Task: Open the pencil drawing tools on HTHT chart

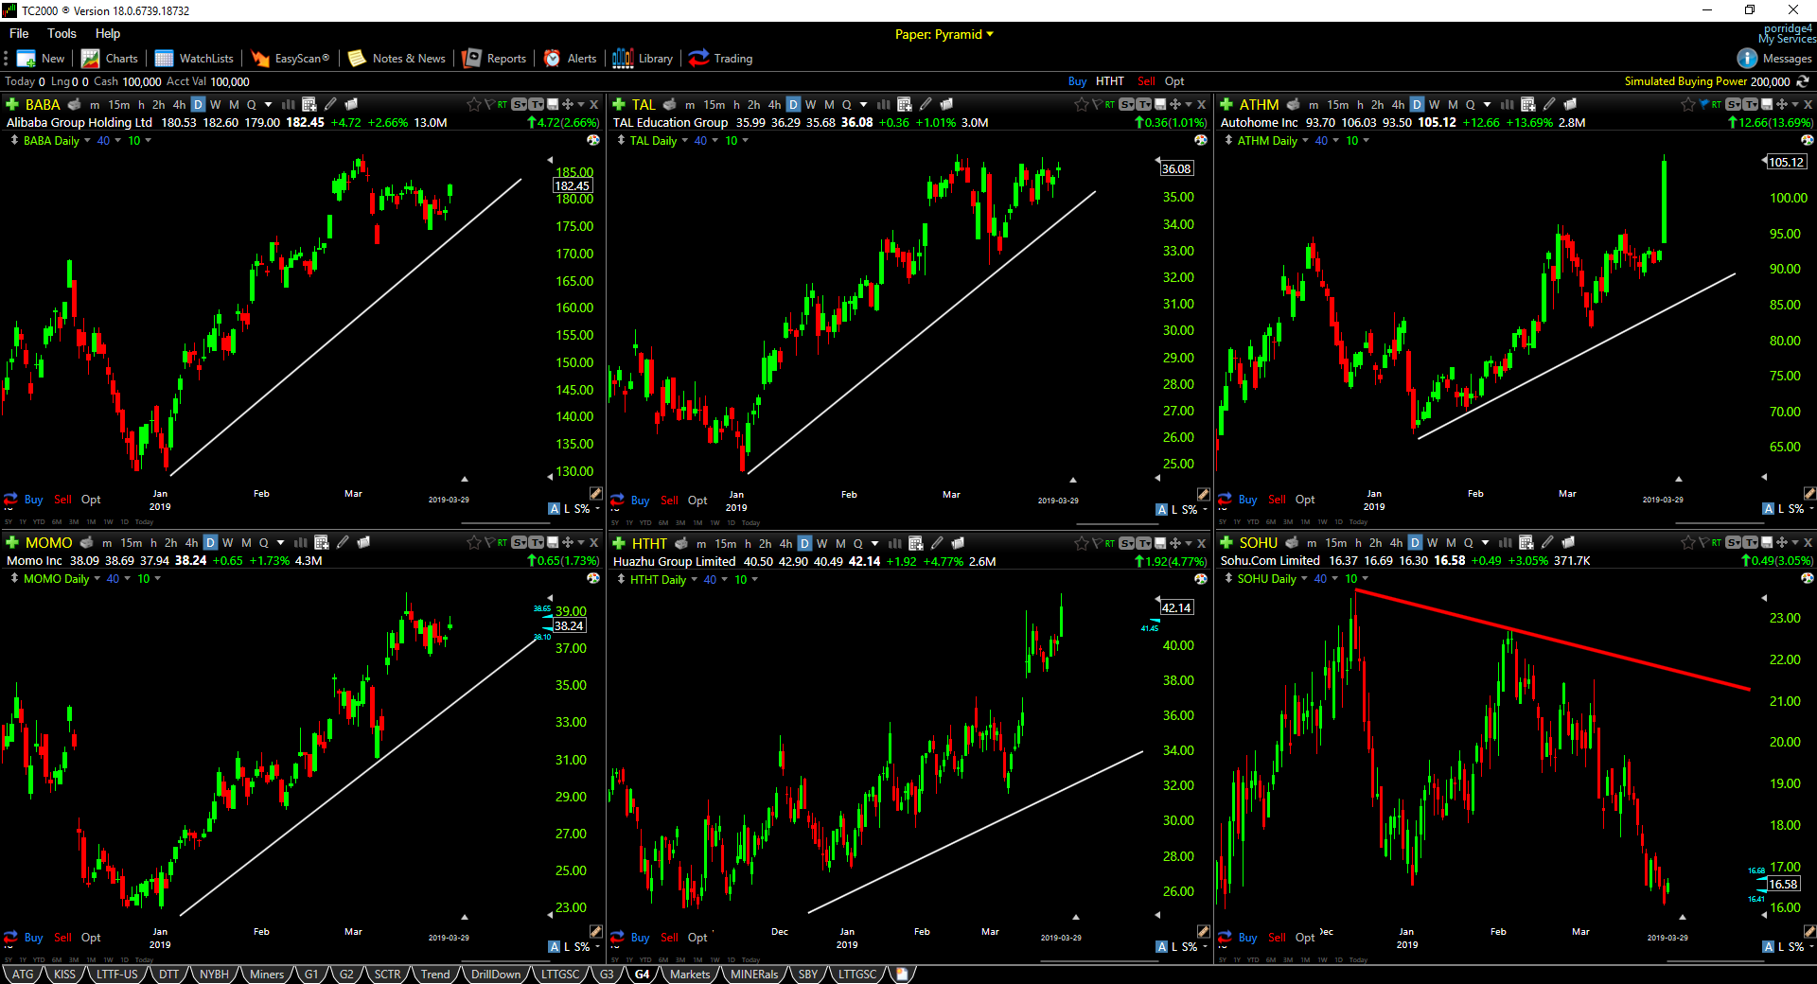Action: [937, 543]
